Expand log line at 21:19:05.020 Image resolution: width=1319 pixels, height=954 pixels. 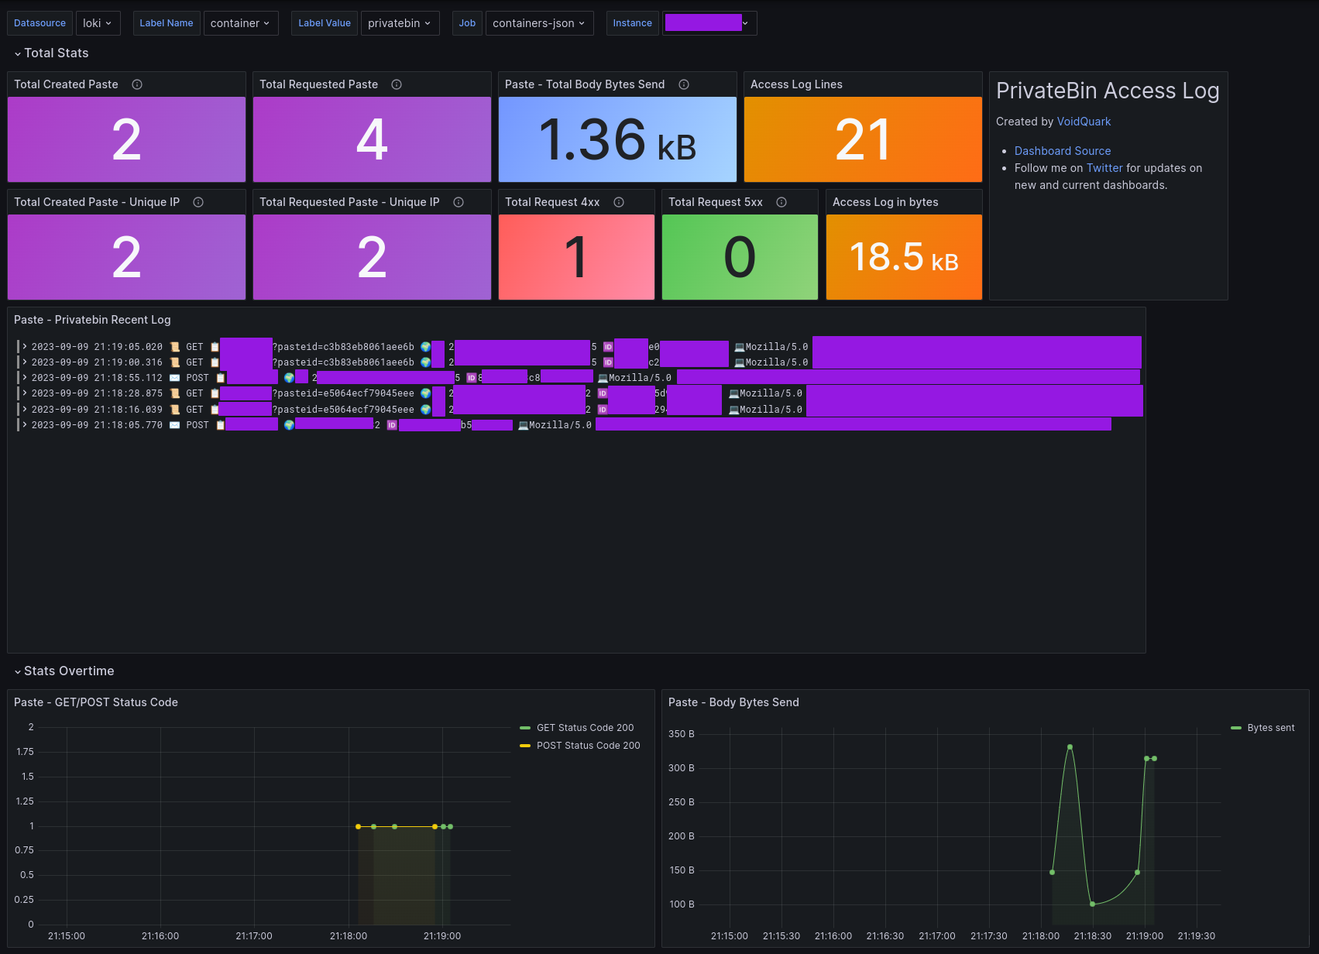(25, 346)
